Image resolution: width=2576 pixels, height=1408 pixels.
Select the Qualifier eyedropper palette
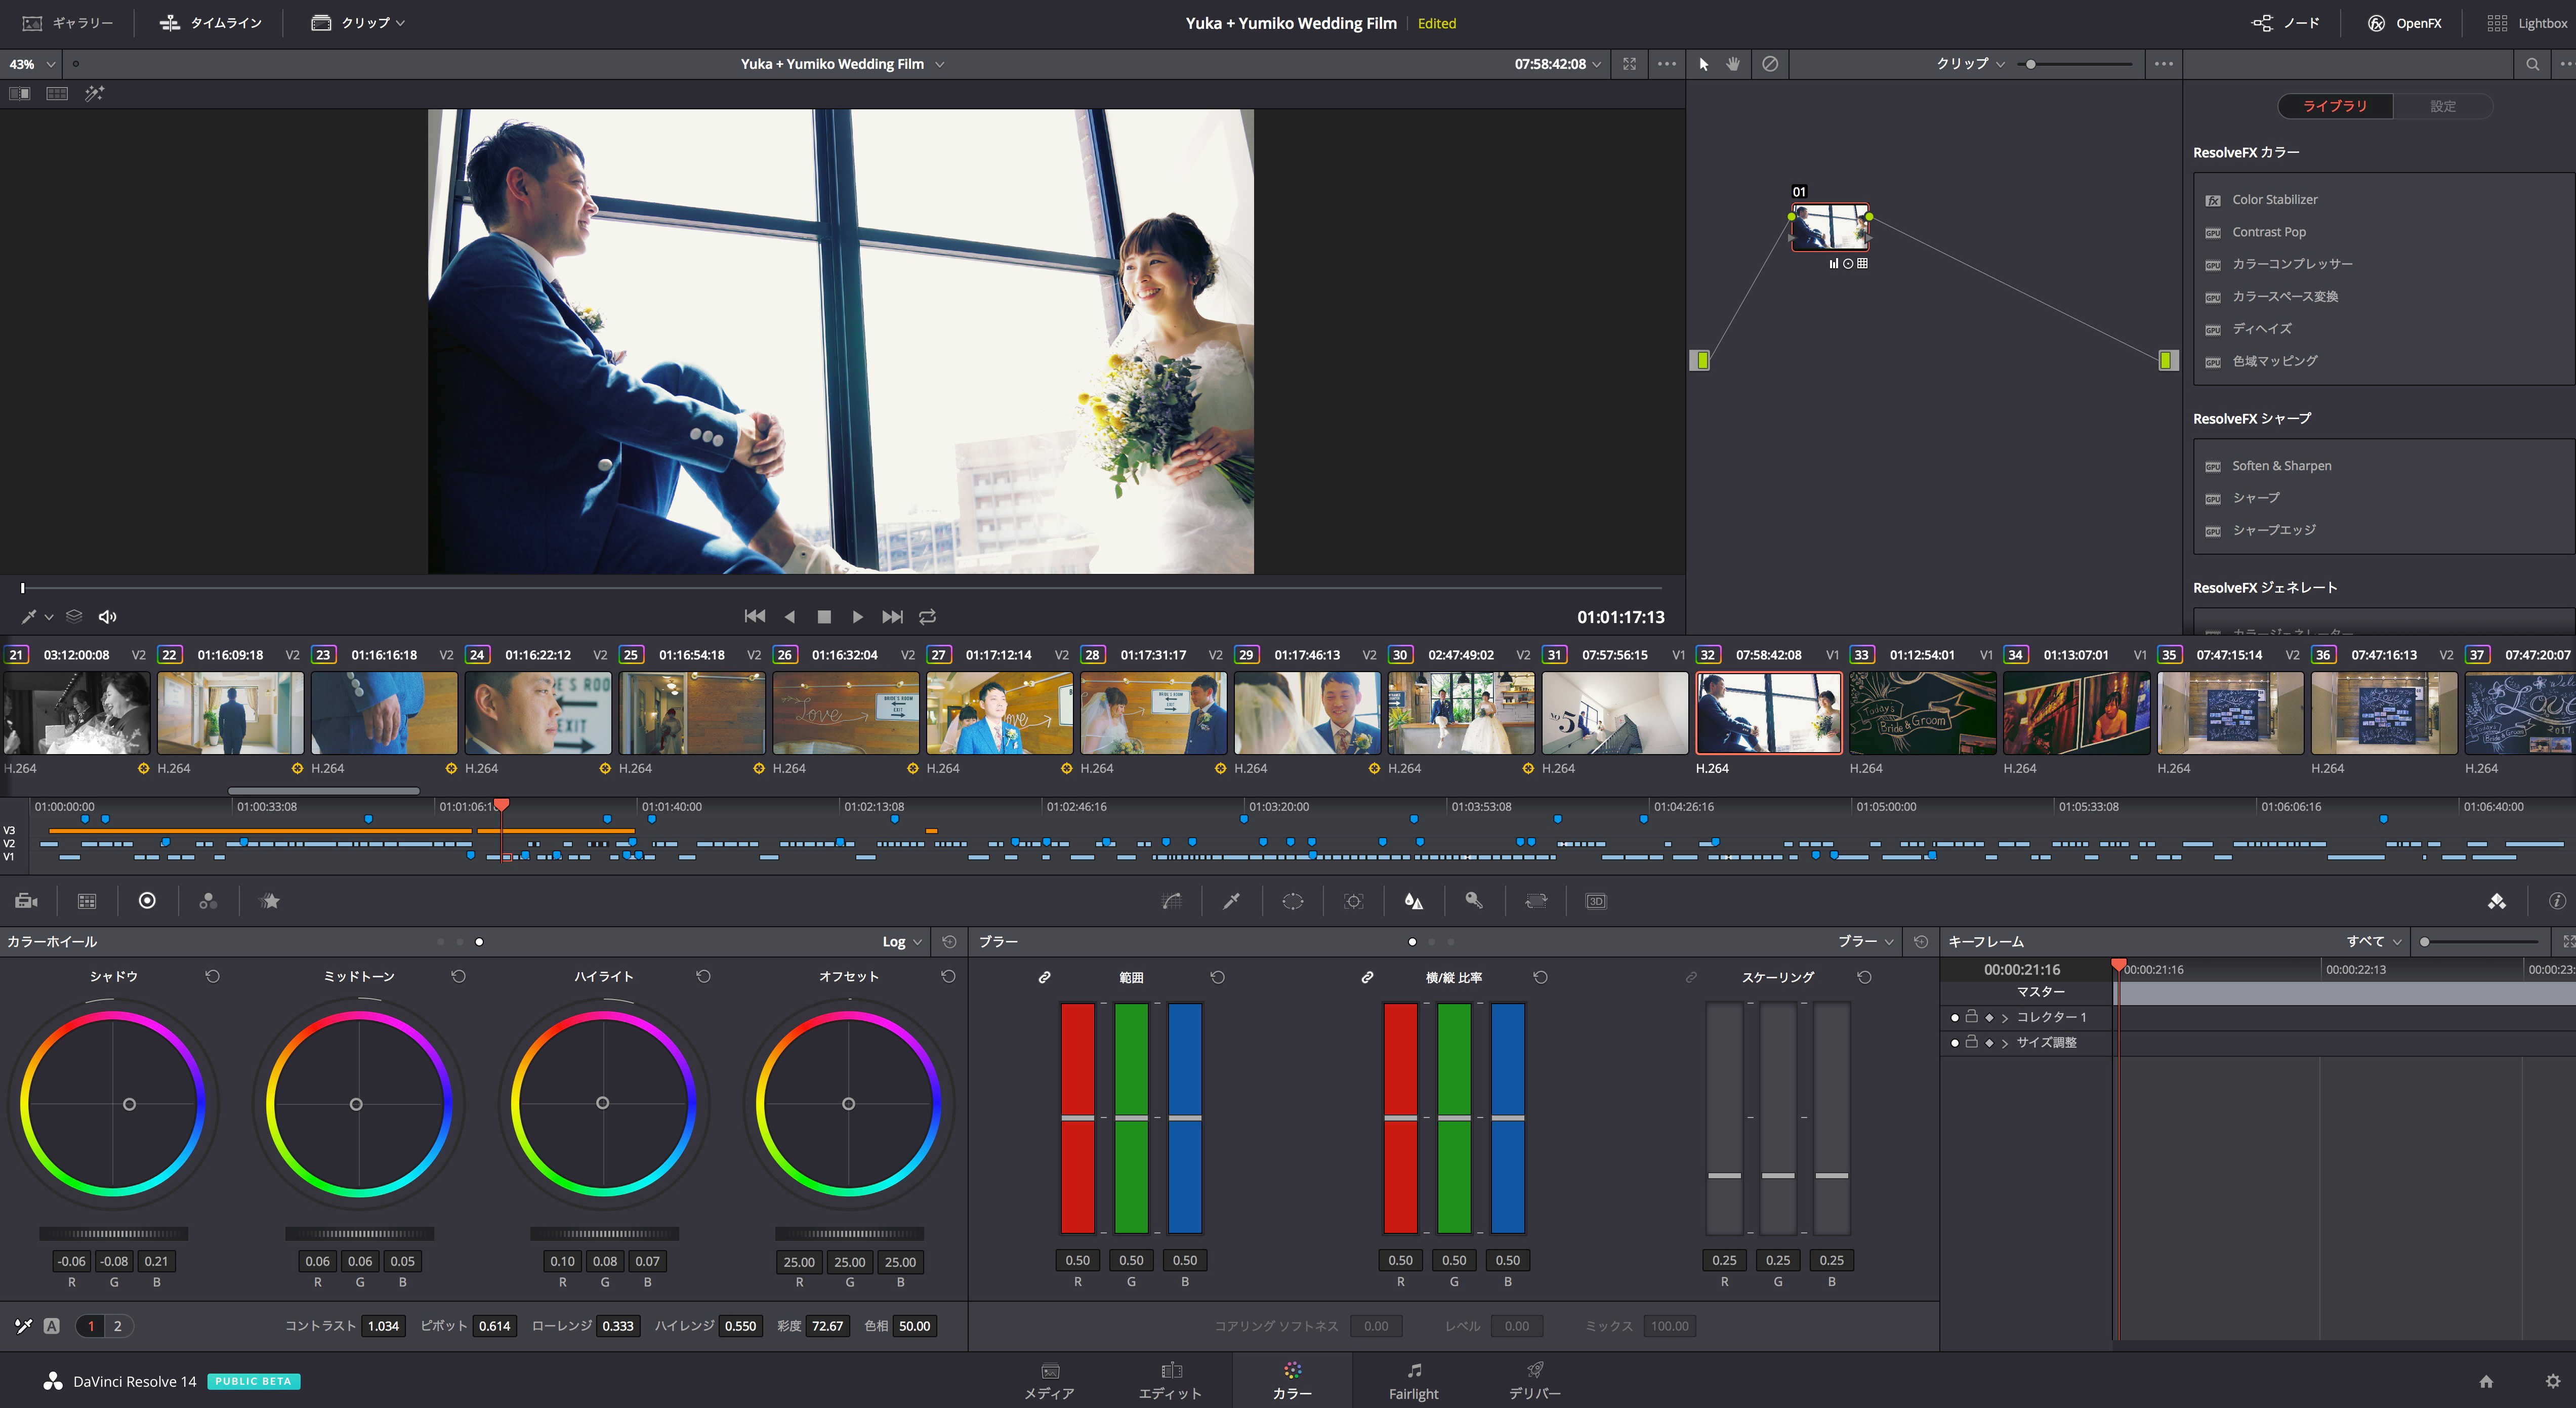[x=1232, y=901]
